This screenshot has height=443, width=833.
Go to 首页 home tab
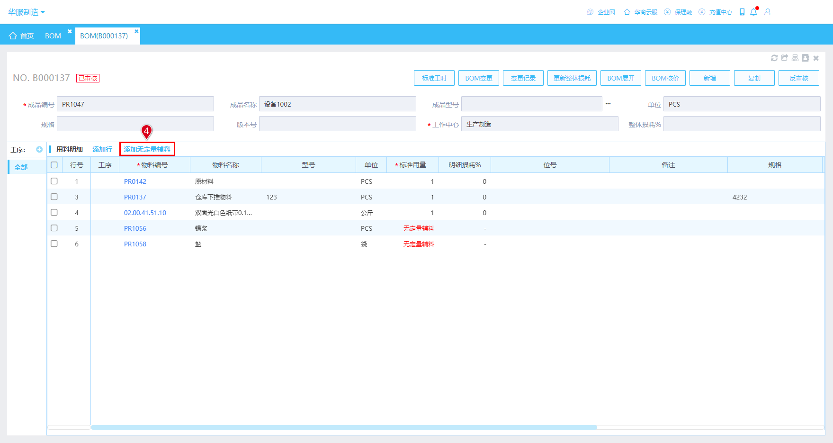click(x=21, y=36)
